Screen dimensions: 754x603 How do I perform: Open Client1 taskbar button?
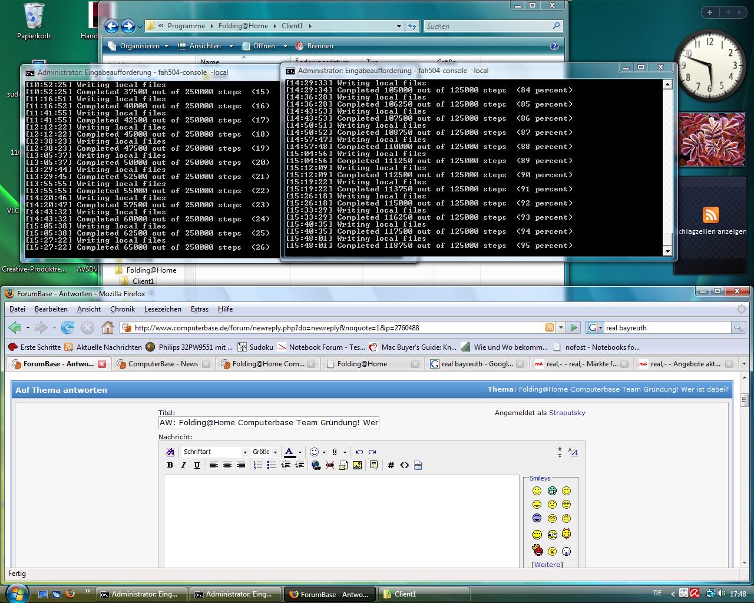coord(424,594)
